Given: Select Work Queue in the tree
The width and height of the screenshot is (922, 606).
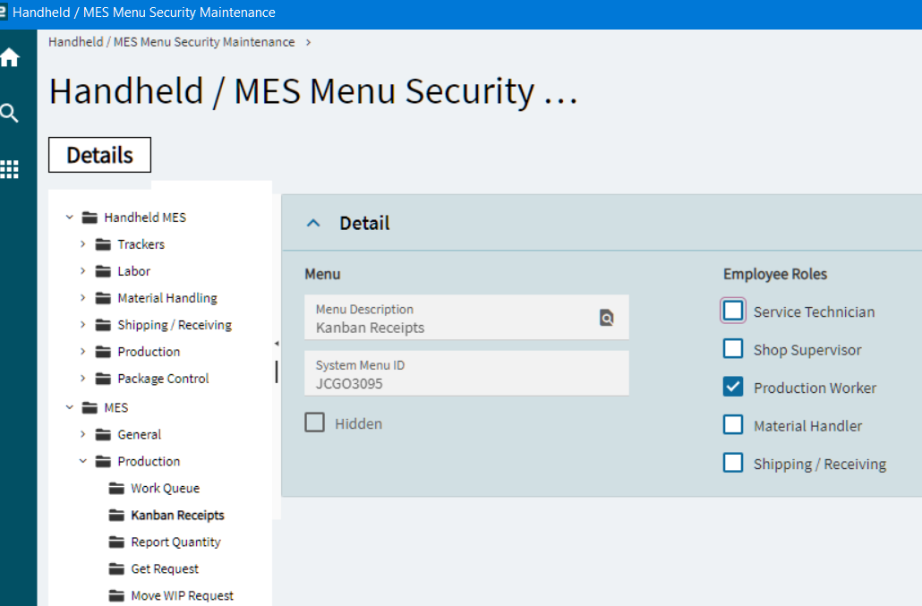Looking at the screenshot, I should point(166,489).
